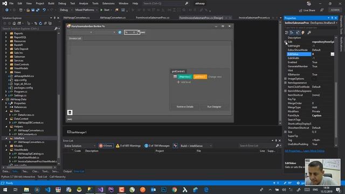Click the Learn More Online link
This screenshot has height=194, width=345.
click(x=314, y=151)
